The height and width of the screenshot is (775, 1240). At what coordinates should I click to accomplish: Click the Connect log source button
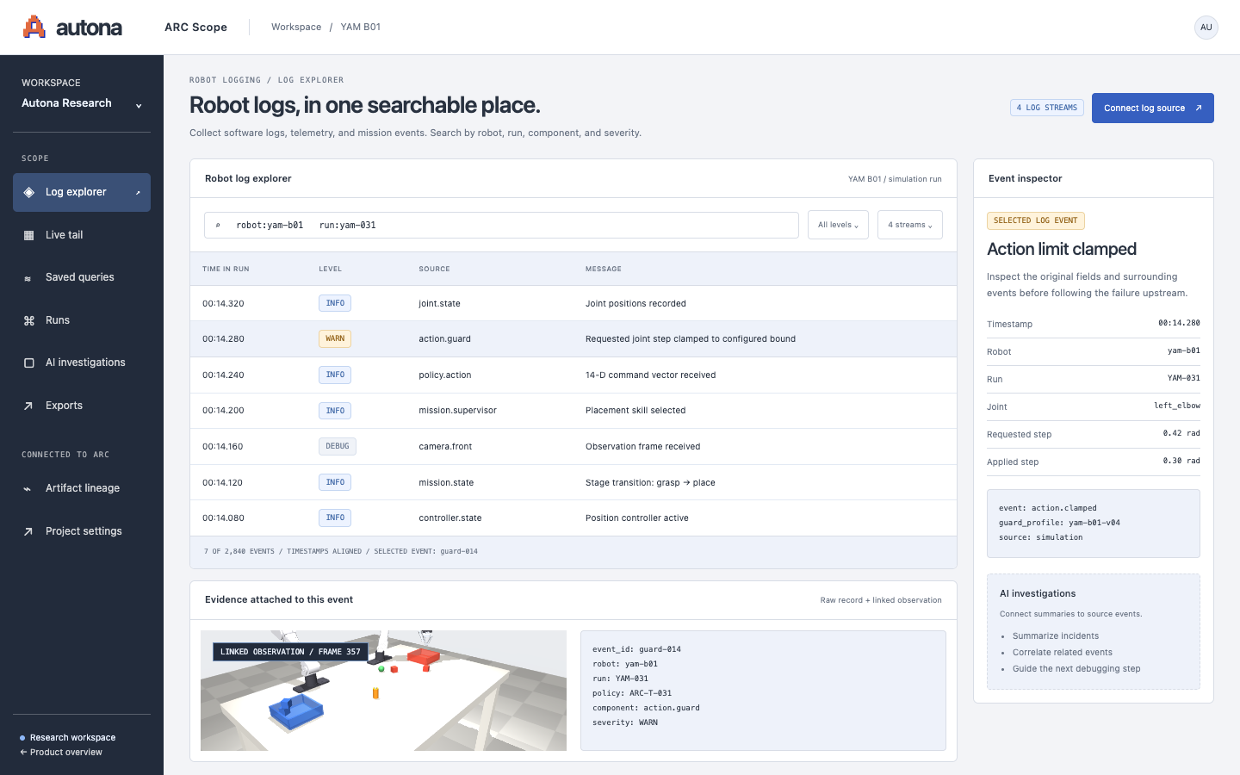tap(1152, 108)
